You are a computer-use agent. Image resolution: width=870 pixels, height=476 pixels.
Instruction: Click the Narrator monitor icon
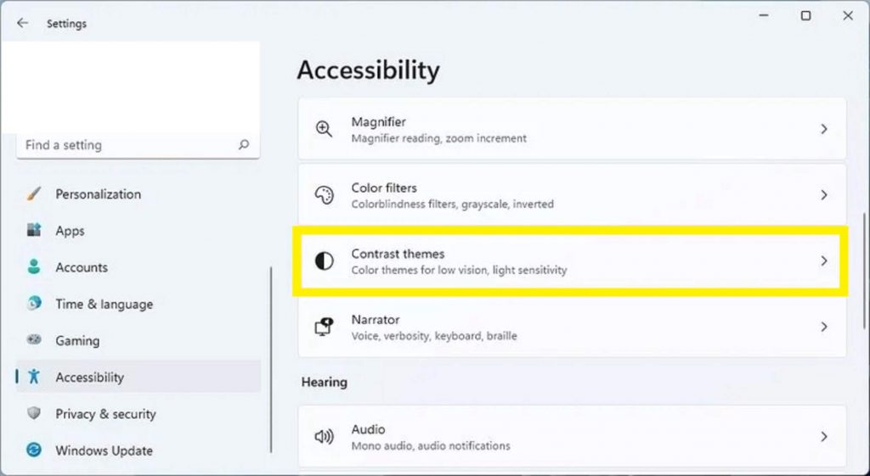click(x=324, y=328)
